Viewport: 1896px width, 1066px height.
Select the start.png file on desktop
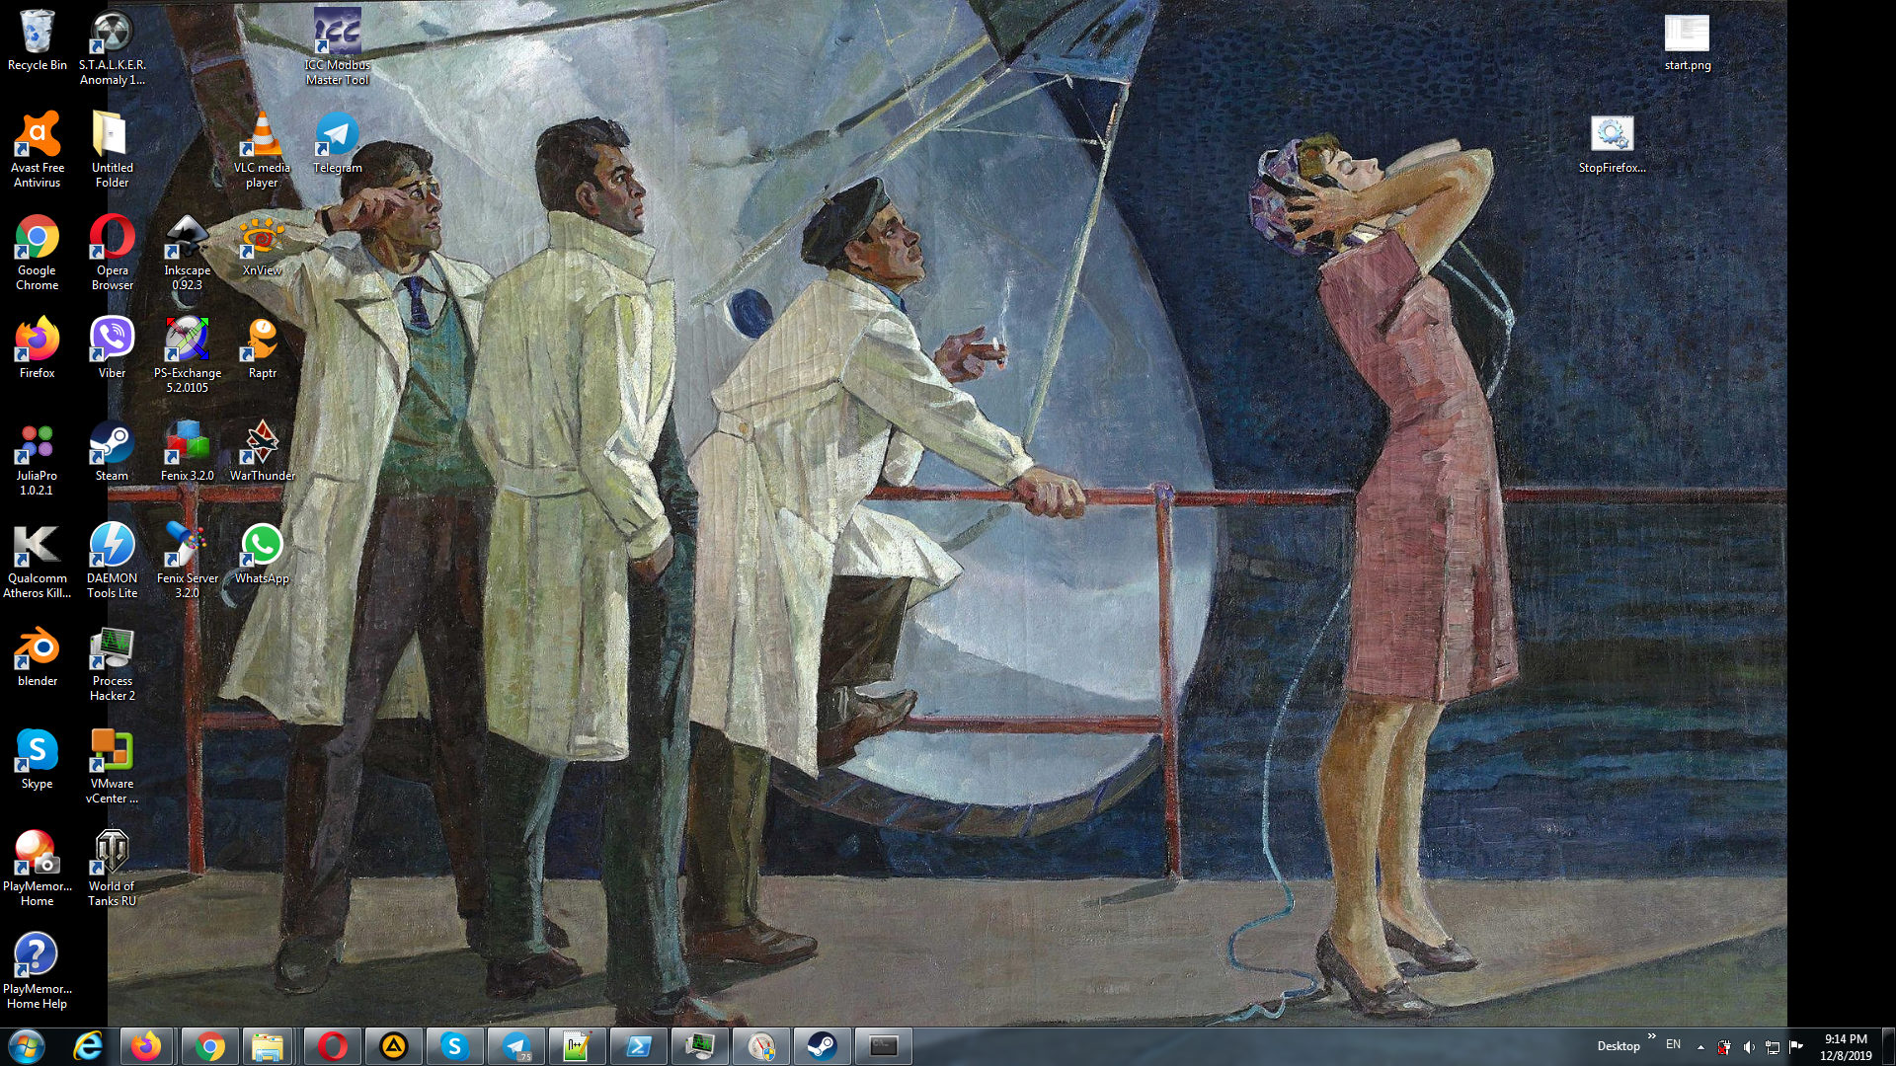pos(1687,41)
